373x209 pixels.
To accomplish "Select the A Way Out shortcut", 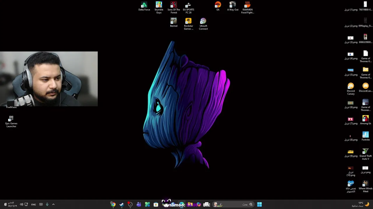I will pyautogui.click(x=233, y=6).
